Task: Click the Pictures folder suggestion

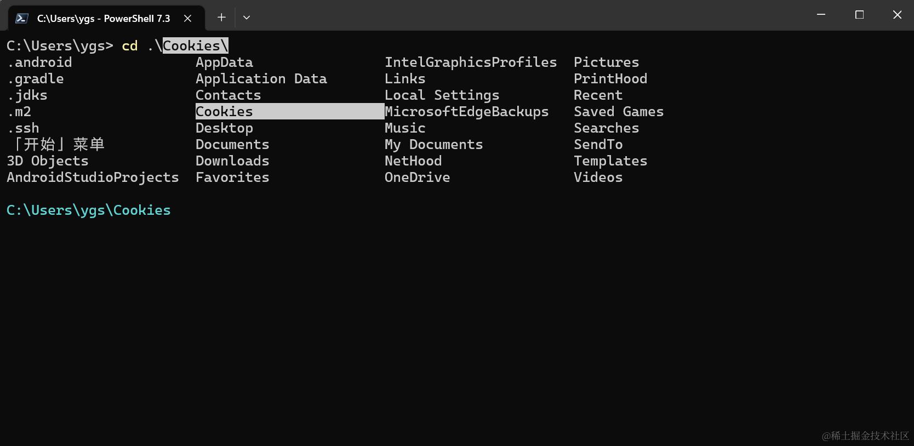Action: click(x=606, y=62)
